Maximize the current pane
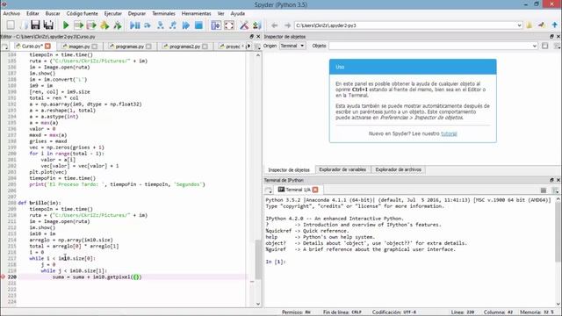Viewport: 562px width, 316px height. [x=216, y=25]
